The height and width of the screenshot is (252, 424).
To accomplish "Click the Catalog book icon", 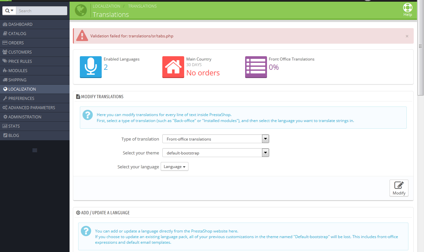I will pos(5,33).
